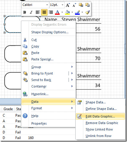Toggle Italic text formatting
Viewport: 127px width, 142px height.
31,12
